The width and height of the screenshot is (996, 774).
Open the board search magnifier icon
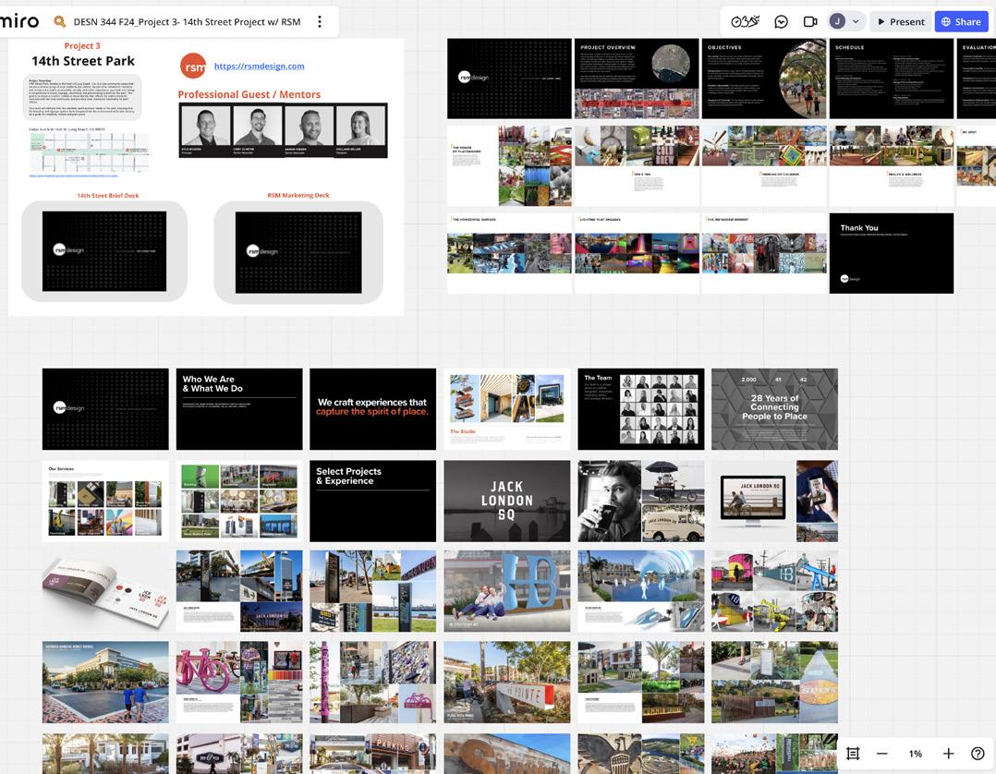(x=60, y=21)
